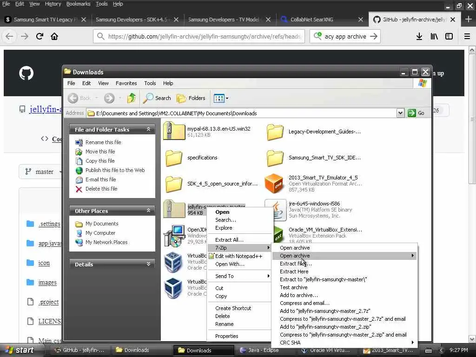Image resolution: width=476 pixels, height=357 pixels.
Task: Select the specifications folder icon
Action: pos(174,158)
